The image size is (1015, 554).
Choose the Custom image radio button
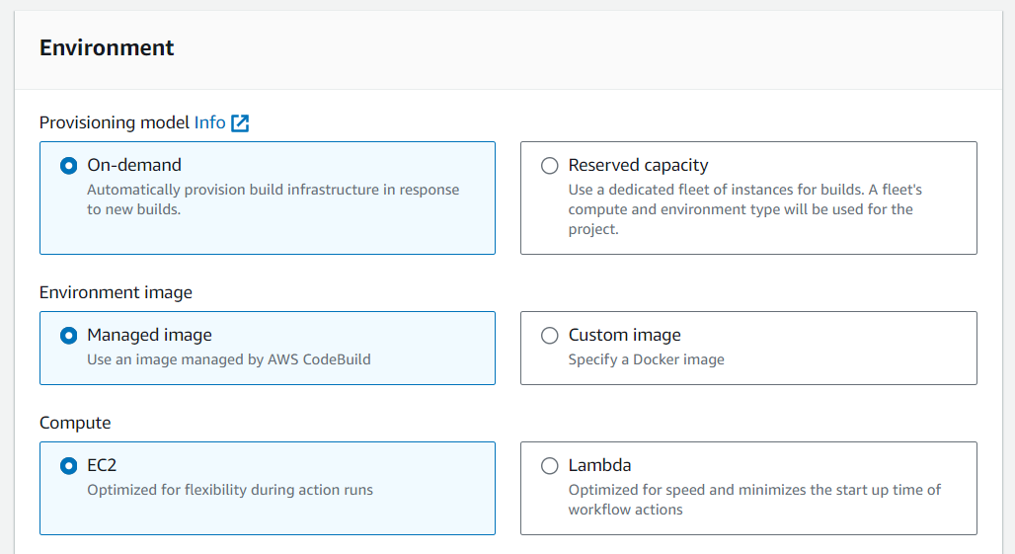pyautogui.click(x=549, y=336)
